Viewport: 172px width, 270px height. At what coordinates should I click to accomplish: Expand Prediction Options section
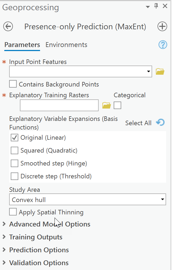4,250
